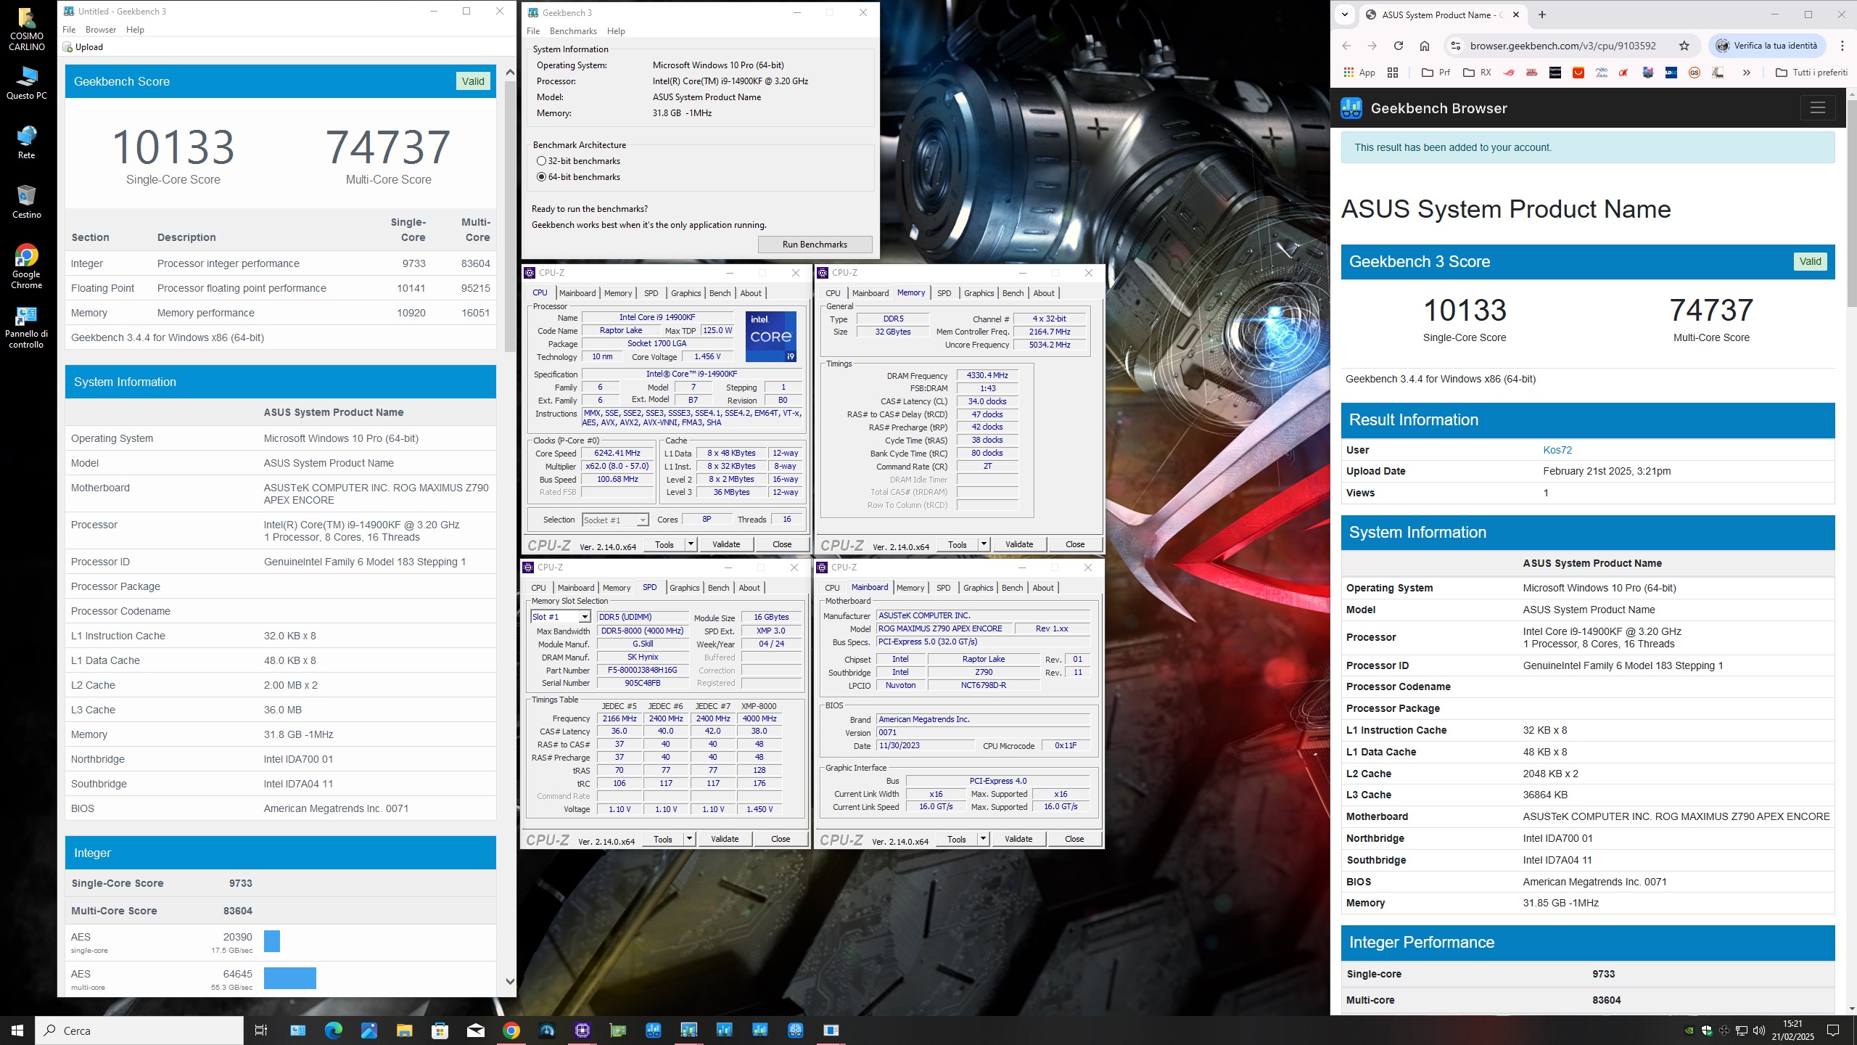Click the Geekbench Browser logo icon
Viewport: 1857px width, 1045px height.
click(1351, 108)
